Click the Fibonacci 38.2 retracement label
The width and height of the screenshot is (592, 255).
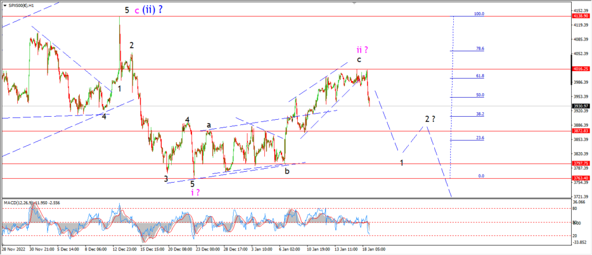pos(480,113)
